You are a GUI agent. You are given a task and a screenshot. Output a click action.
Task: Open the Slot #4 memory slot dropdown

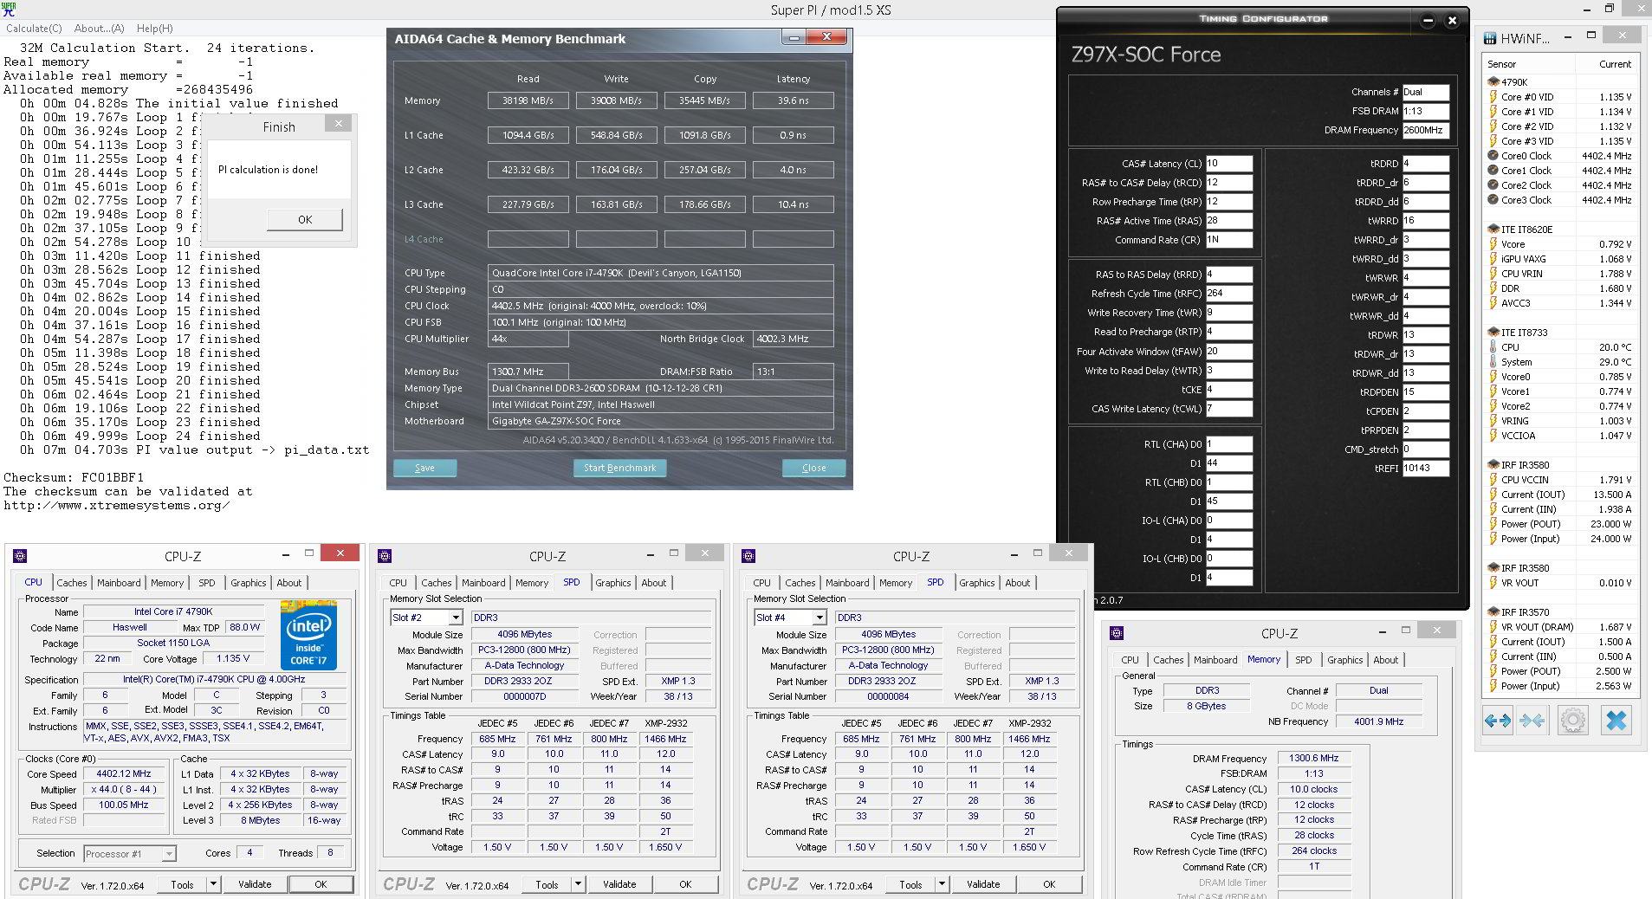[819, 618]
